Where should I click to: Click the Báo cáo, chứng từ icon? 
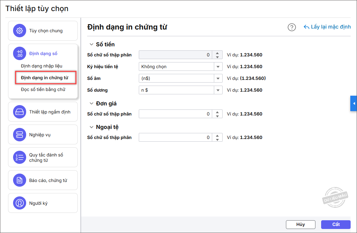click(x=19, y=180)
